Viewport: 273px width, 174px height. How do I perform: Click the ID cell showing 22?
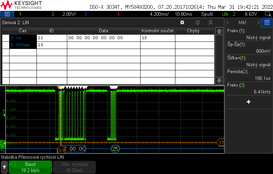coord(52,38)
